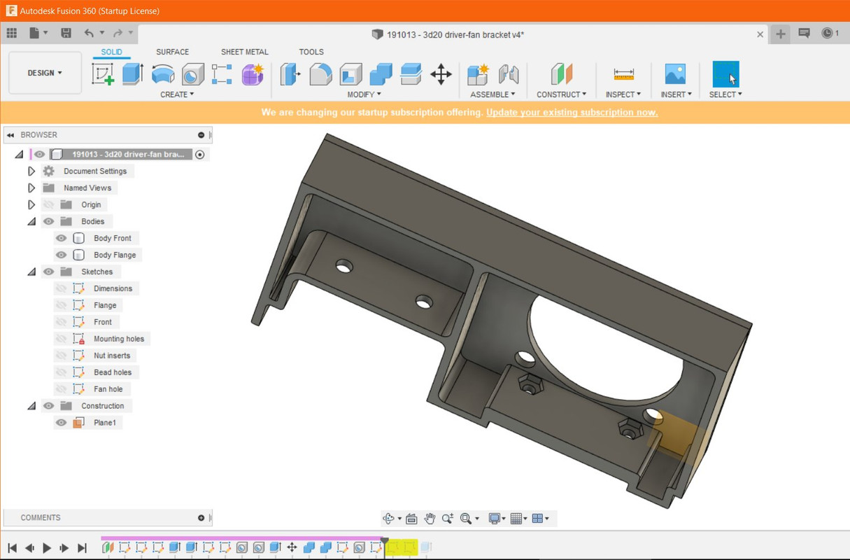Open the Create Form purple icon

tap(253, 74)
